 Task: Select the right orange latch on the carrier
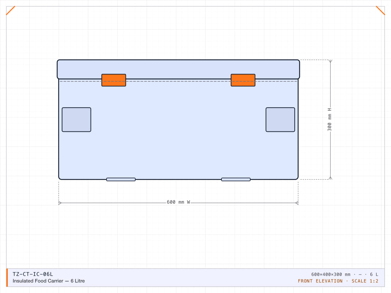243,80
